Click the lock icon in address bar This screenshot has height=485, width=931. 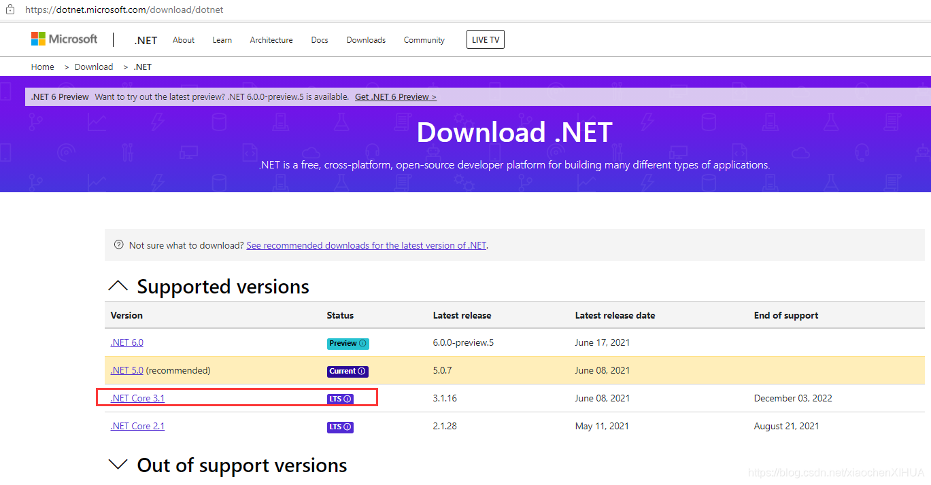click(x=10, y=10)
